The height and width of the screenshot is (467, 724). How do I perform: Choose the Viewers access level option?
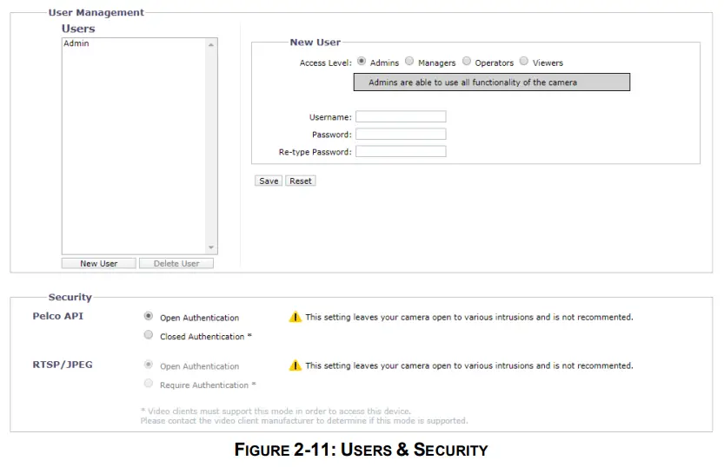(x=524, y=61)
